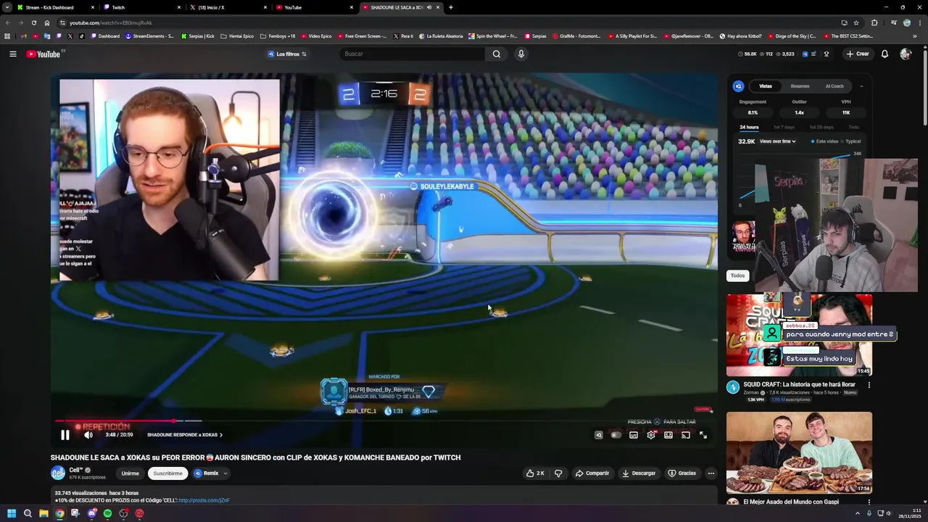Switch player to theater mode
Screen dimensions: 928x522
(x=668, y=435)
